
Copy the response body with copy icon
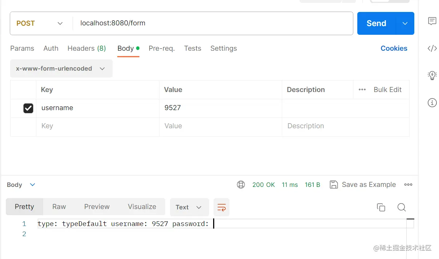381,207
